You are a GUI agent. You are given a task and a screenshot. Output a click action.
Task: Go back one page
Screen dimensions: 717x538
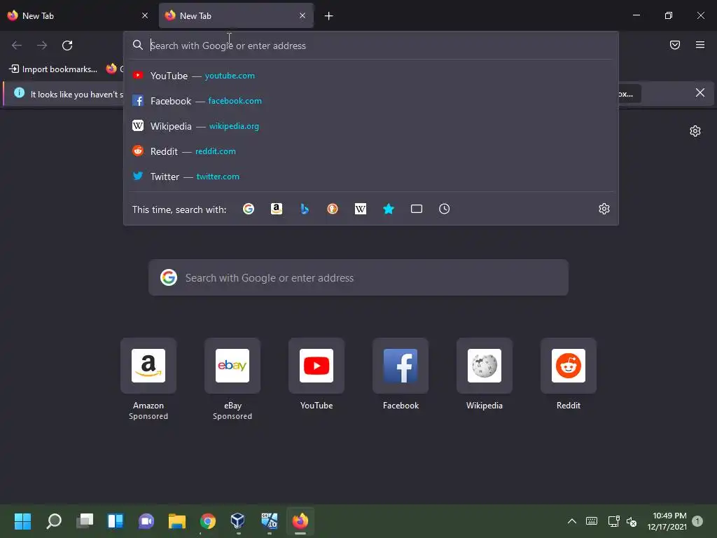point(17,46)
